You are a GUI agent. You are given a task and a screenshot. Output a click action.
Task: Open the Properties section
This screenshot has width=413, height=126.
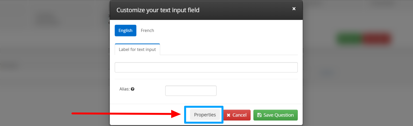pyautogui.click(x=205, y=115)
